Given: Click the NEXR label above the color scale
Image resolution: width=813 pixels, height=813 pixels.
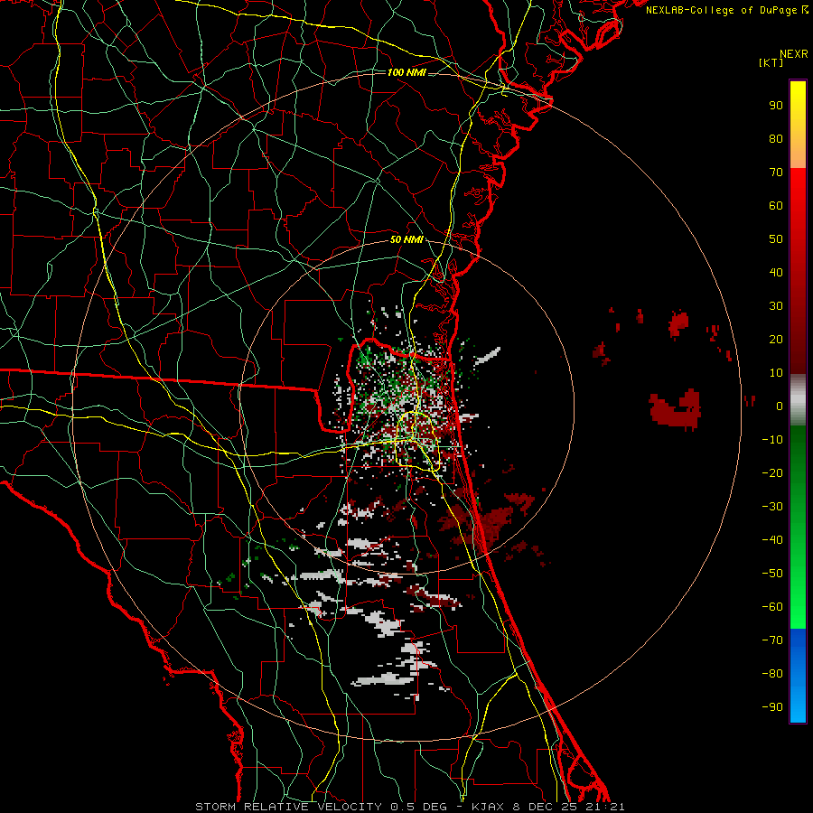Looking at the screenshot, I should 793,54.
